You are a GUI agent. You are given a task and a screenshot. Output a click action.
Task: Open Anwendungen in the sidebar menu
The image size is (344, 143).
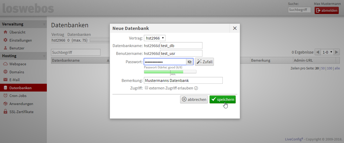point(21,104)
